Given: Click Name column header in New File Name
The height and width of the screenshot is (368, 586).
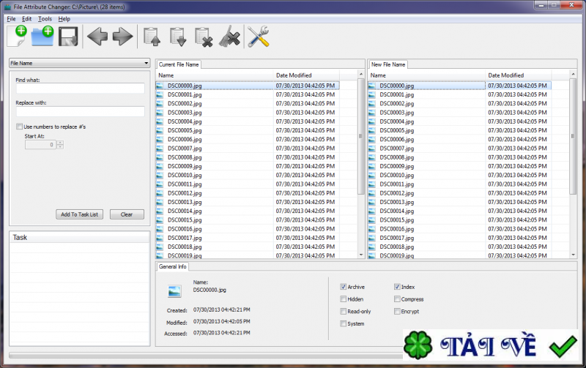Looking at the screenshot, I should click(x=427, y=75).
